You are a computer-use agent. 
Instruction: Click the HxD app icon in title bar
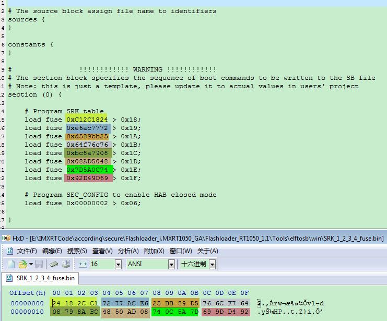[x=6, y=238]
